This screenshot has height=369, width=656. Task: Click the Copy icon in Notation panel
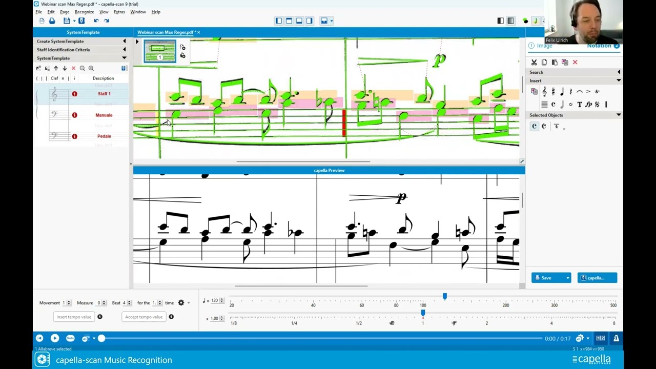point(544,63)
